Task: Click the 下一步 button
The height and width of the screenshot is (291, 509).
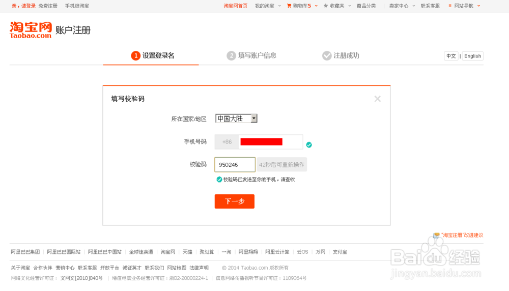Action: [234, 201]
